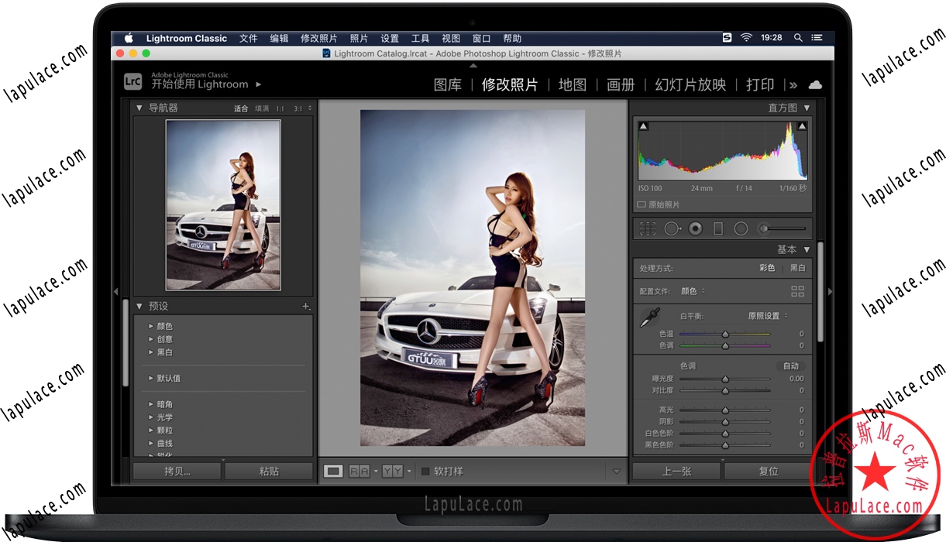Viewport: 946px width, 542px height.
Task: Click the photo thumbnail in the navigator
Action: coord(222,205)
